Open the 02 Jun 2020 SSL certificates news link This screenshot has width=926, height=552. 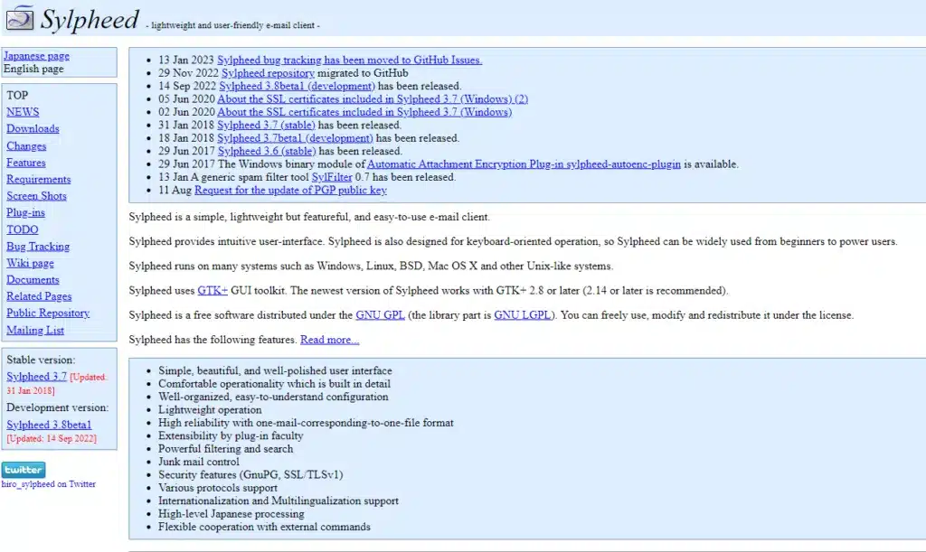pos(364,111)
